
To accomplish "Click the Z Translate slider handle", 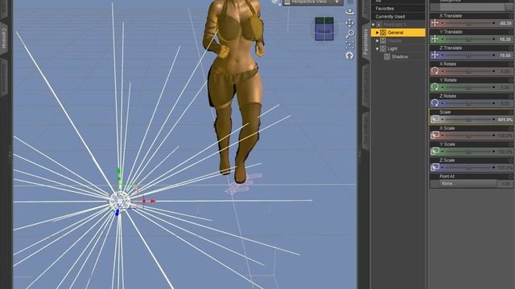I will point(468,55).
